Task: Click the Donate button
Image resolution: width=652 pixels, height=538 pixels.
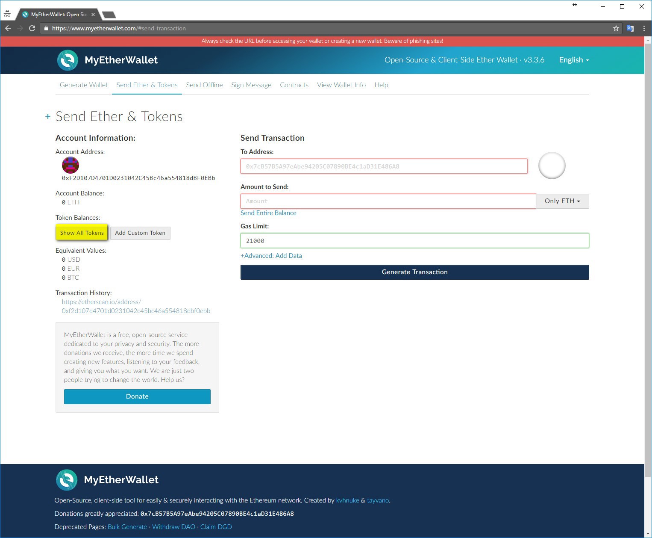Action: [x=137, y=396]
